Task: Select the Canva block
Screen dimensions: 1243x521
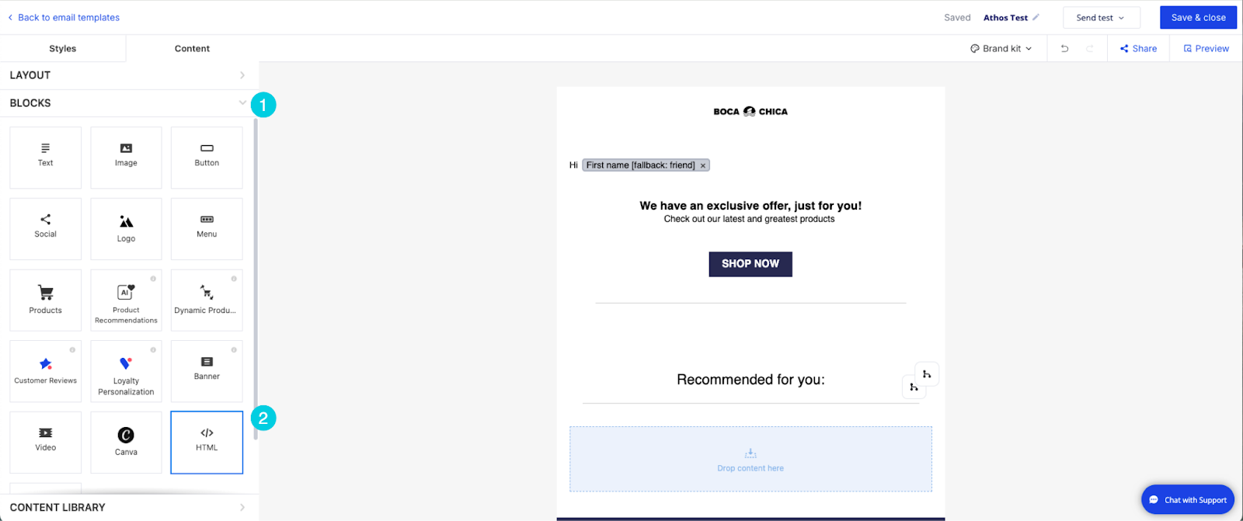Action: point(126,443)
